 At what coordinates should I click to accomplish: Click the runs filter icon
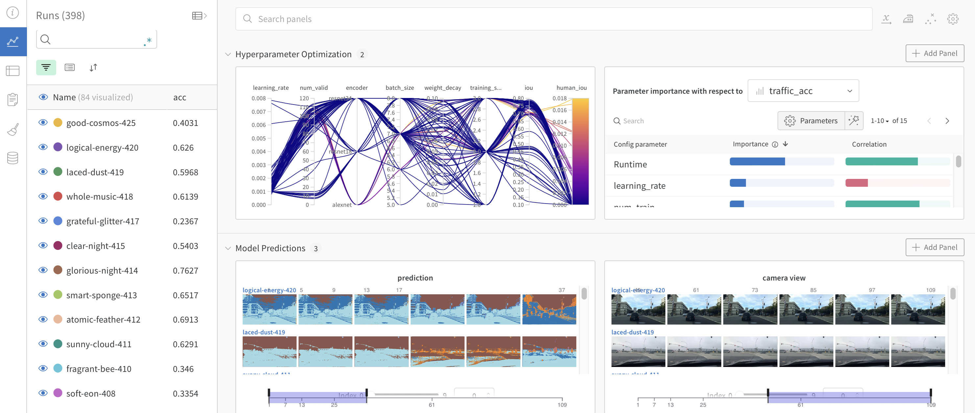tap(46, 67)
